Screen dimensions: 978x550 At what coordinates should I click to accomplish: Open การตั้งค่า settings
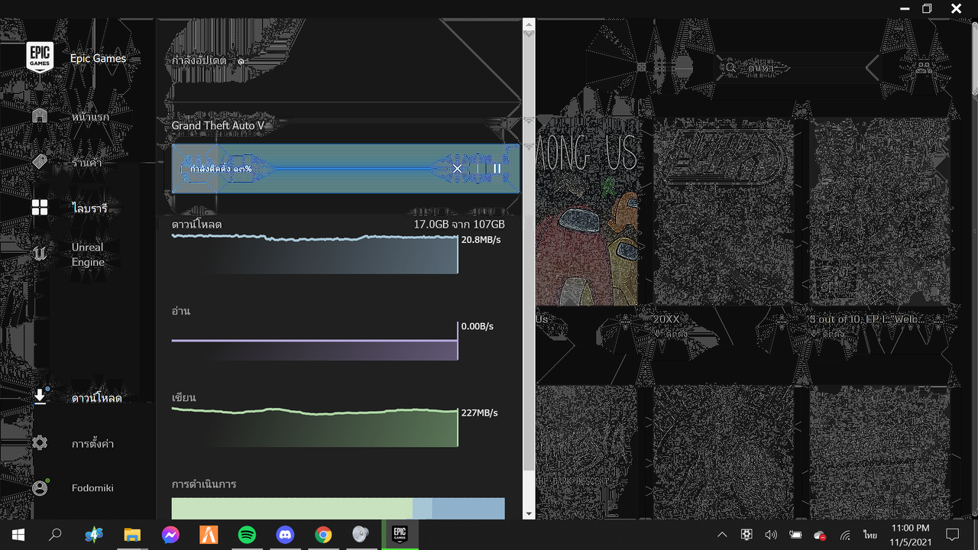point(92,443)
